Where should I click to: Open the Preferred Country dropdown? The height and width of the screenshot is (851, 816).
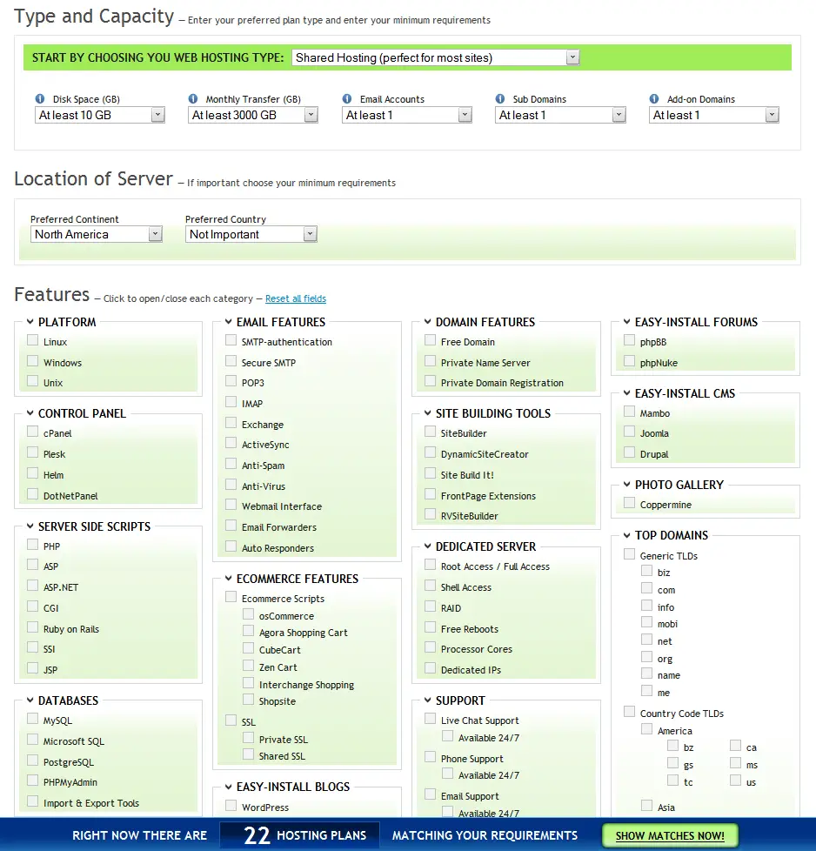tap(251, 234)
